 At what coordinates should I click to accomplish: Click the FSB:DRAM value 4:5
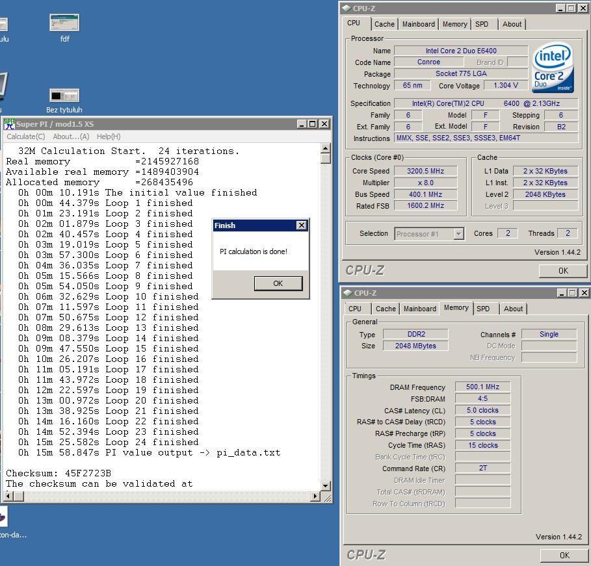[482, 399]
